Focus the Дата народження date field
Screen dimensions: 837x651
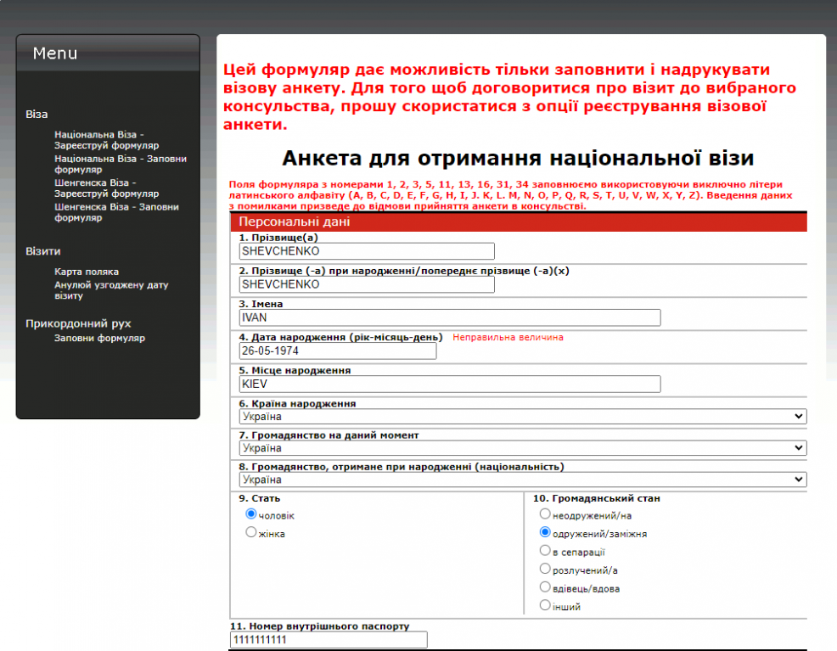[x=338, y=351]
